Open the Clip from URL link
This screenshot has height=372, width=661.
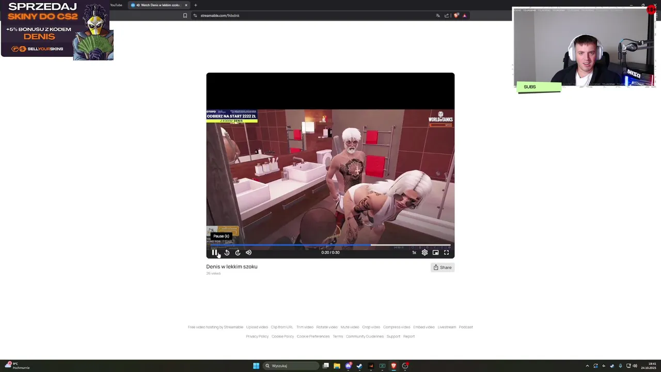(282, 327)
